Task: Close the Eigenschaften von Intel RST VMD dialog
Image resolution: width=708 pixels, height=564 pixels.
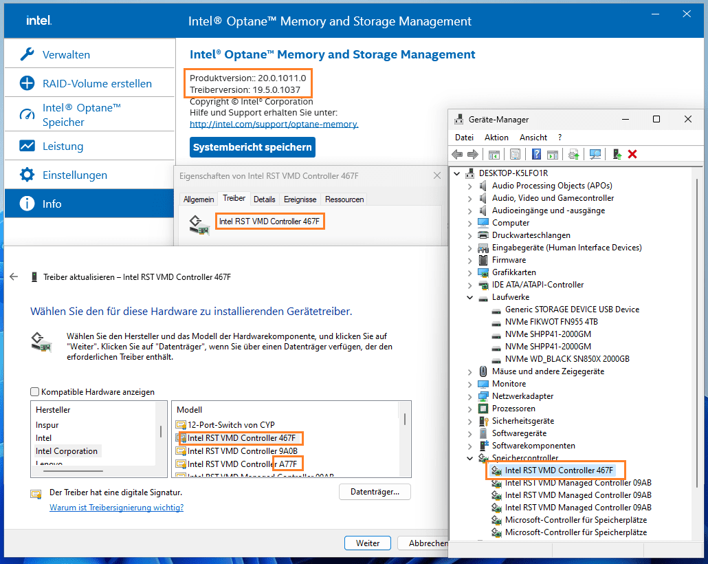Action: (437, 176)
